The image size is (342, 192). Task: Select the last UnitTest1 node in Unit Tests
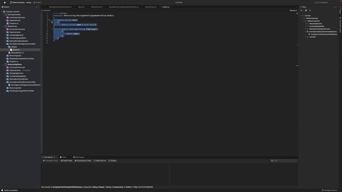tap(313, 37)
